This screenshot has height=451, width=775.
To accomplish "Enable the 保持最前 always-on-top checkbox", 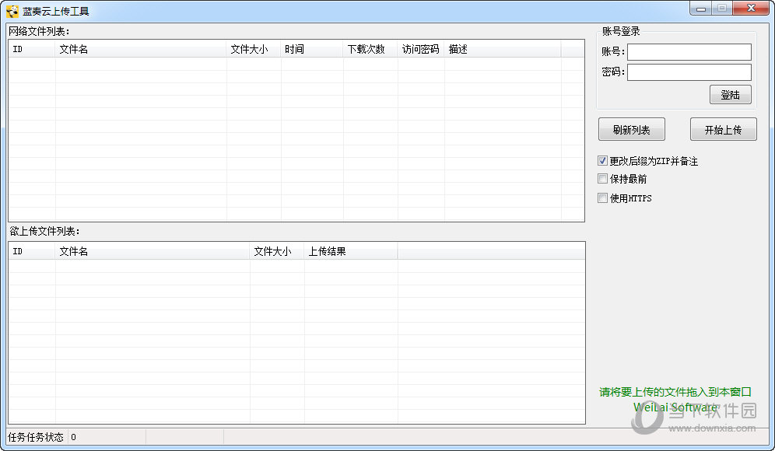I will point(602,178).
